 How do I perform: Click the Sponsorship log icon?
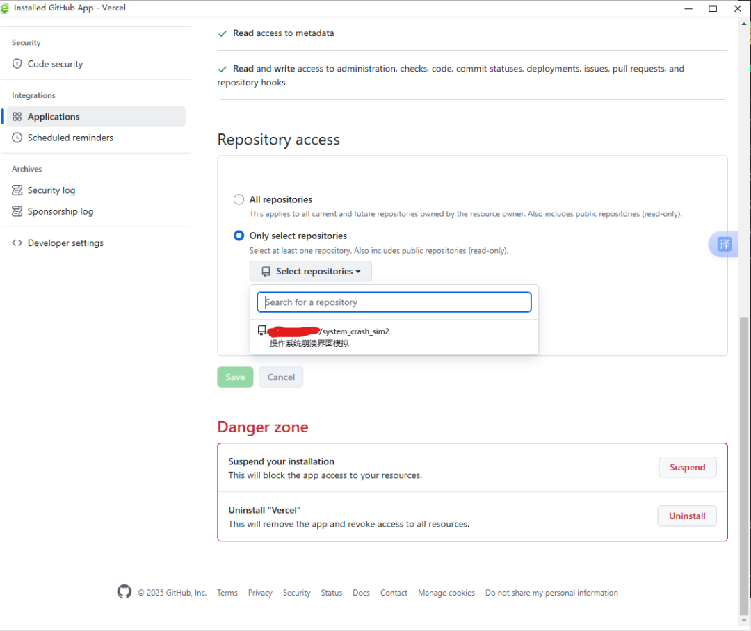tap(17, 211)
